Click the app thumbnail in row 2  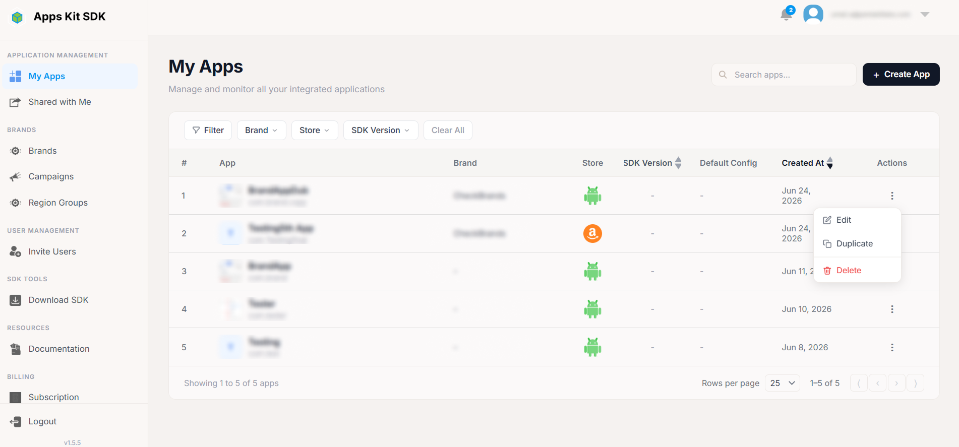pyautogui.click(x=231, y=233)
